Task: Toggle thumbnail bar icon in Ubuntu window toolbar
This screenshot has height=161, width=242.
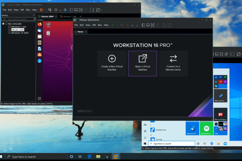Action: (76, 10)
